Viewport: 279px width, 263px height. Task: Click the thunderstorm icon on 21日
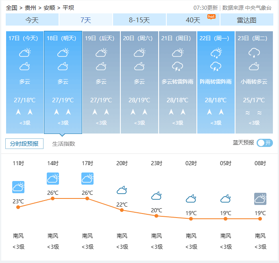click(x=177, y=66)
